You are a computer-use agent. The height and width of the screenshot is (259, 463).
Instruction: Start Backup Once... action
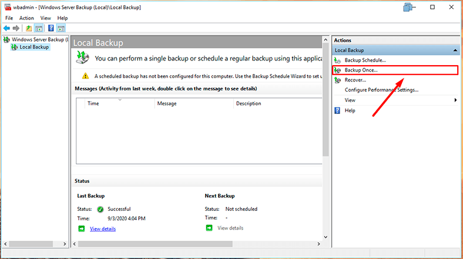point(361,70)
